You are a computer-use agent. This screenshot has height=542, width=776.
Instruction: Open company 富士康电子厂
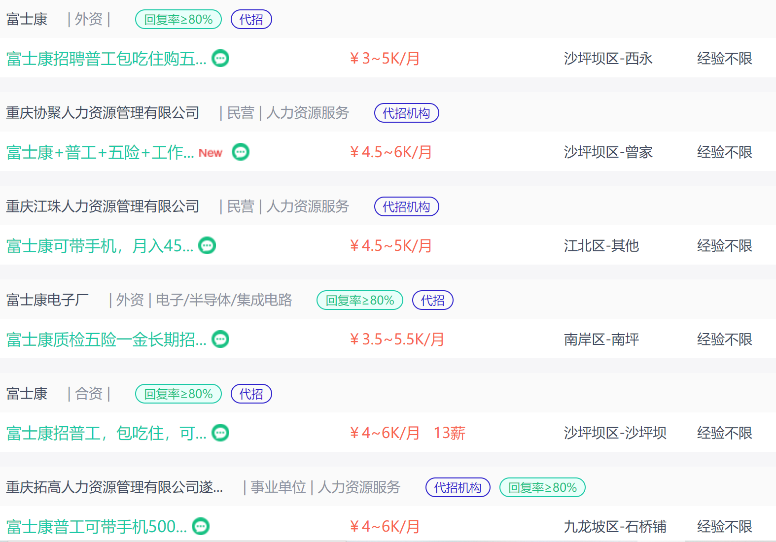pos(47,300)
